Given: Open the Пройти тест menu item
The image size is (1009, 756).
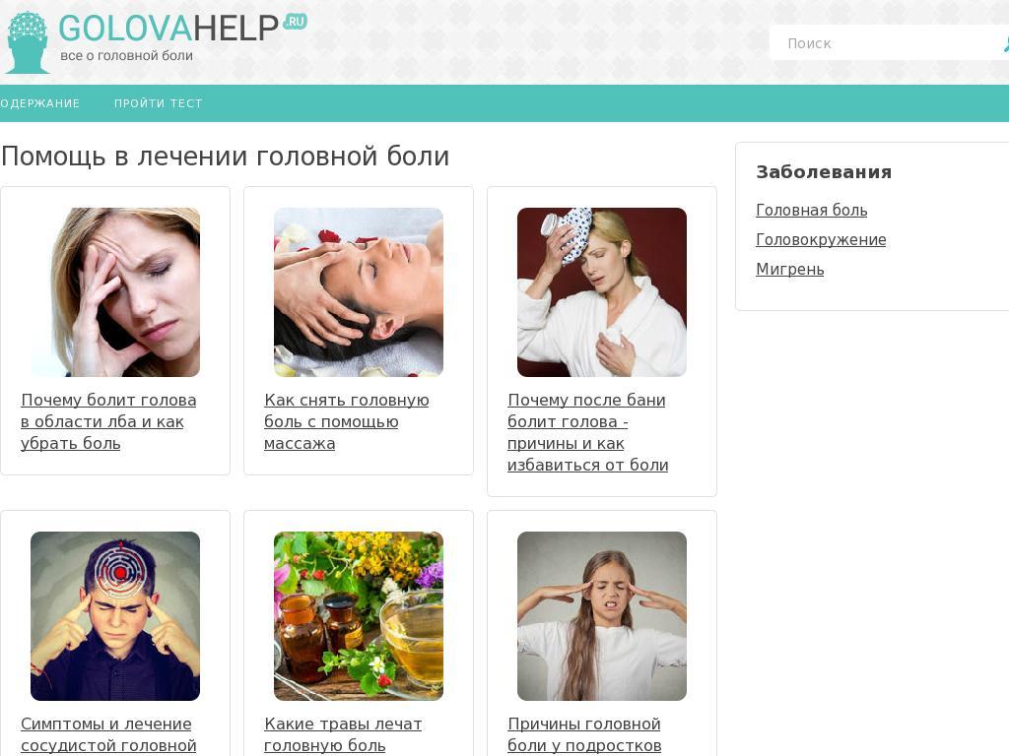Looking at the screenshot, I should 159,103.
